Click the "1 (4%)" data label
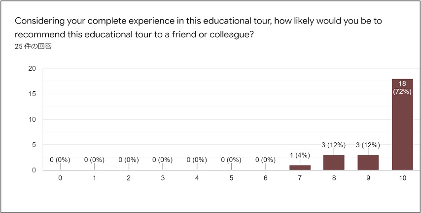The image size is (421, 213). [300, 155]
